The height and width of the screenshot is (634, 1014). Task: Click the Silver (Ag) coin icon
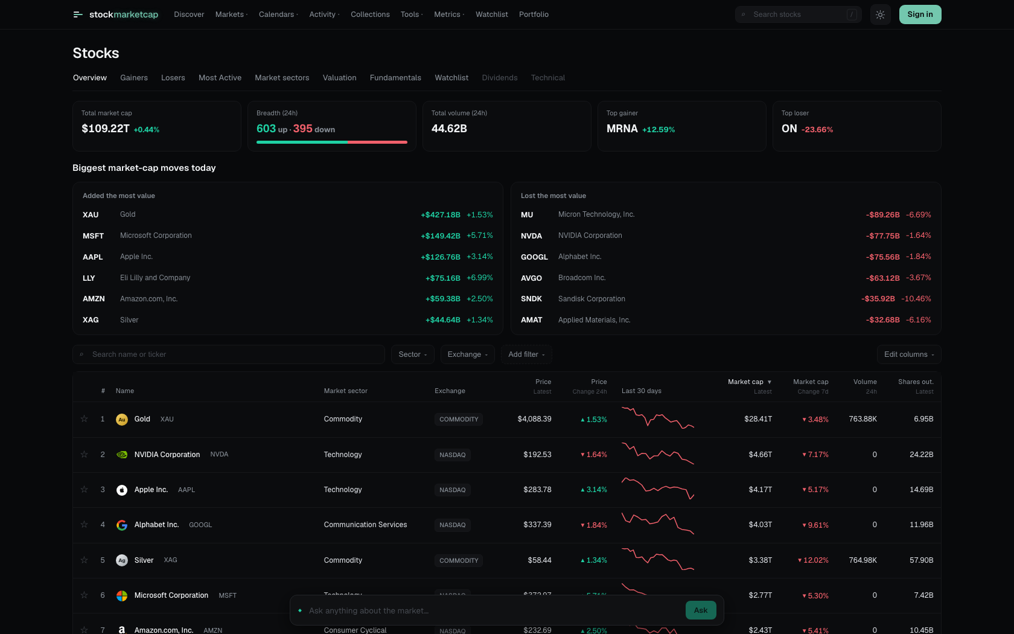[122, 560]
